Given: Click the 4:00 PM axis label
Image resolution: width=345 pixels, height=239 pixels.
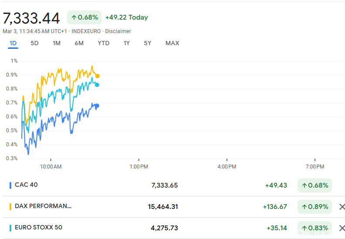Looking at the screenshot, I should click(x=227, y=167).
